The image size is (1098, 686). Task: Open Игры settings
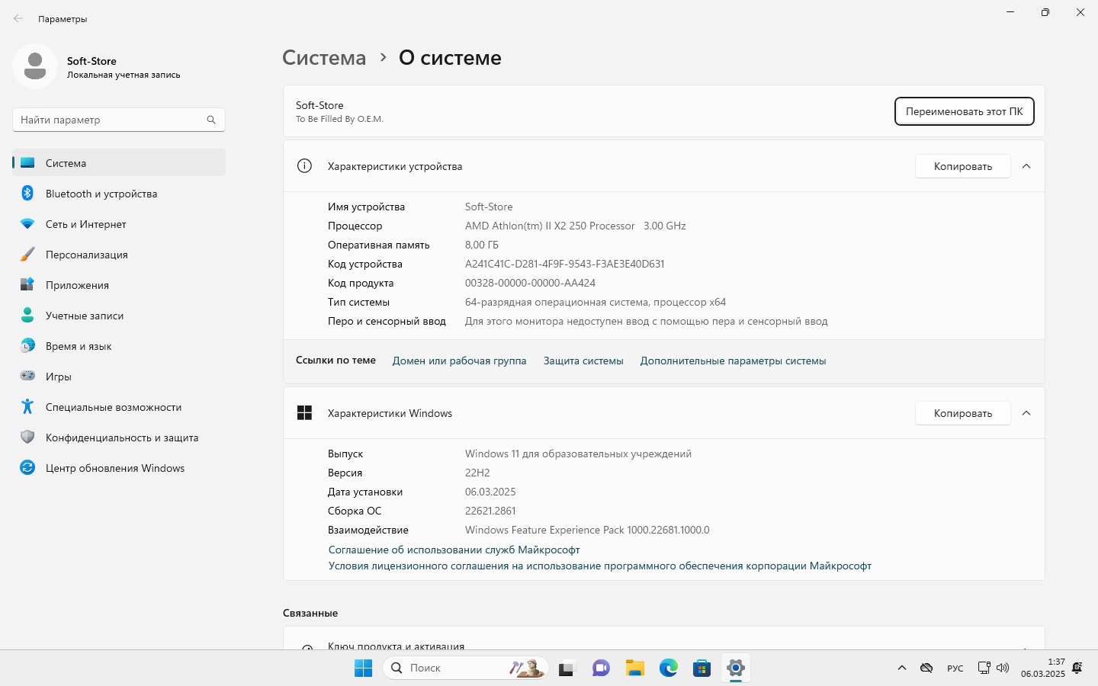tap(119, 377)
